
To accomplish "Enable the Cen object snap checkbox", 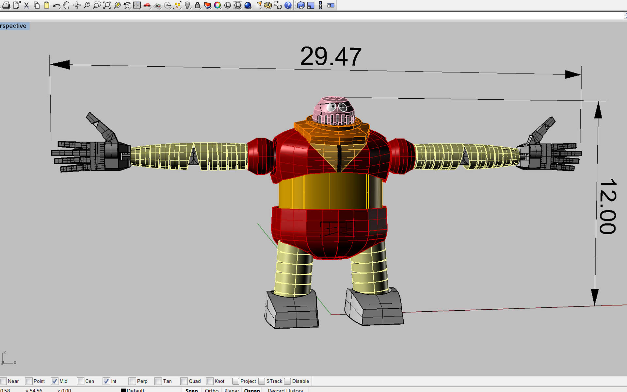I will tap(80, 381).
